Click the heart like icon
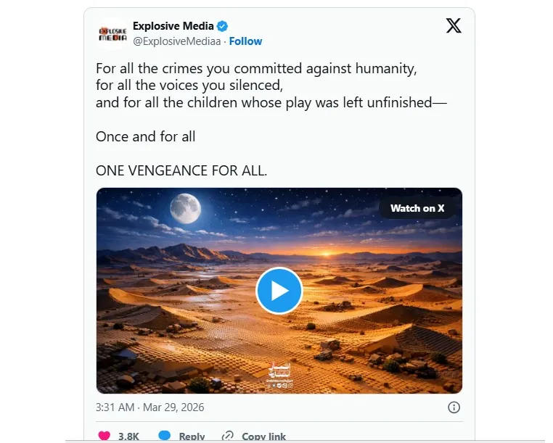 click(105, 436)
